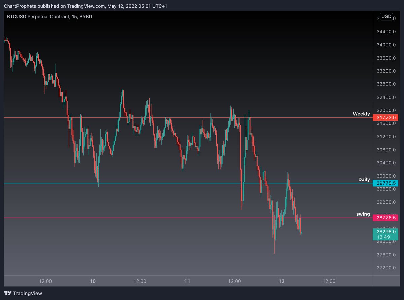Click the Daily line price tag 29775.5
The width and height of the screenshot is (404, 300).
coord(385,183)
